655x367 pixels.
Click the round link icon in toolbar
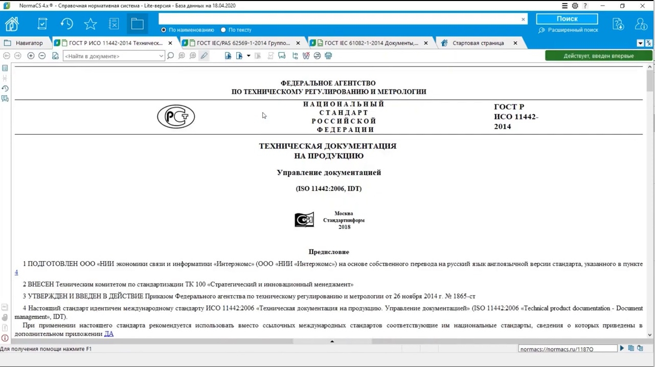click(317, 56)
